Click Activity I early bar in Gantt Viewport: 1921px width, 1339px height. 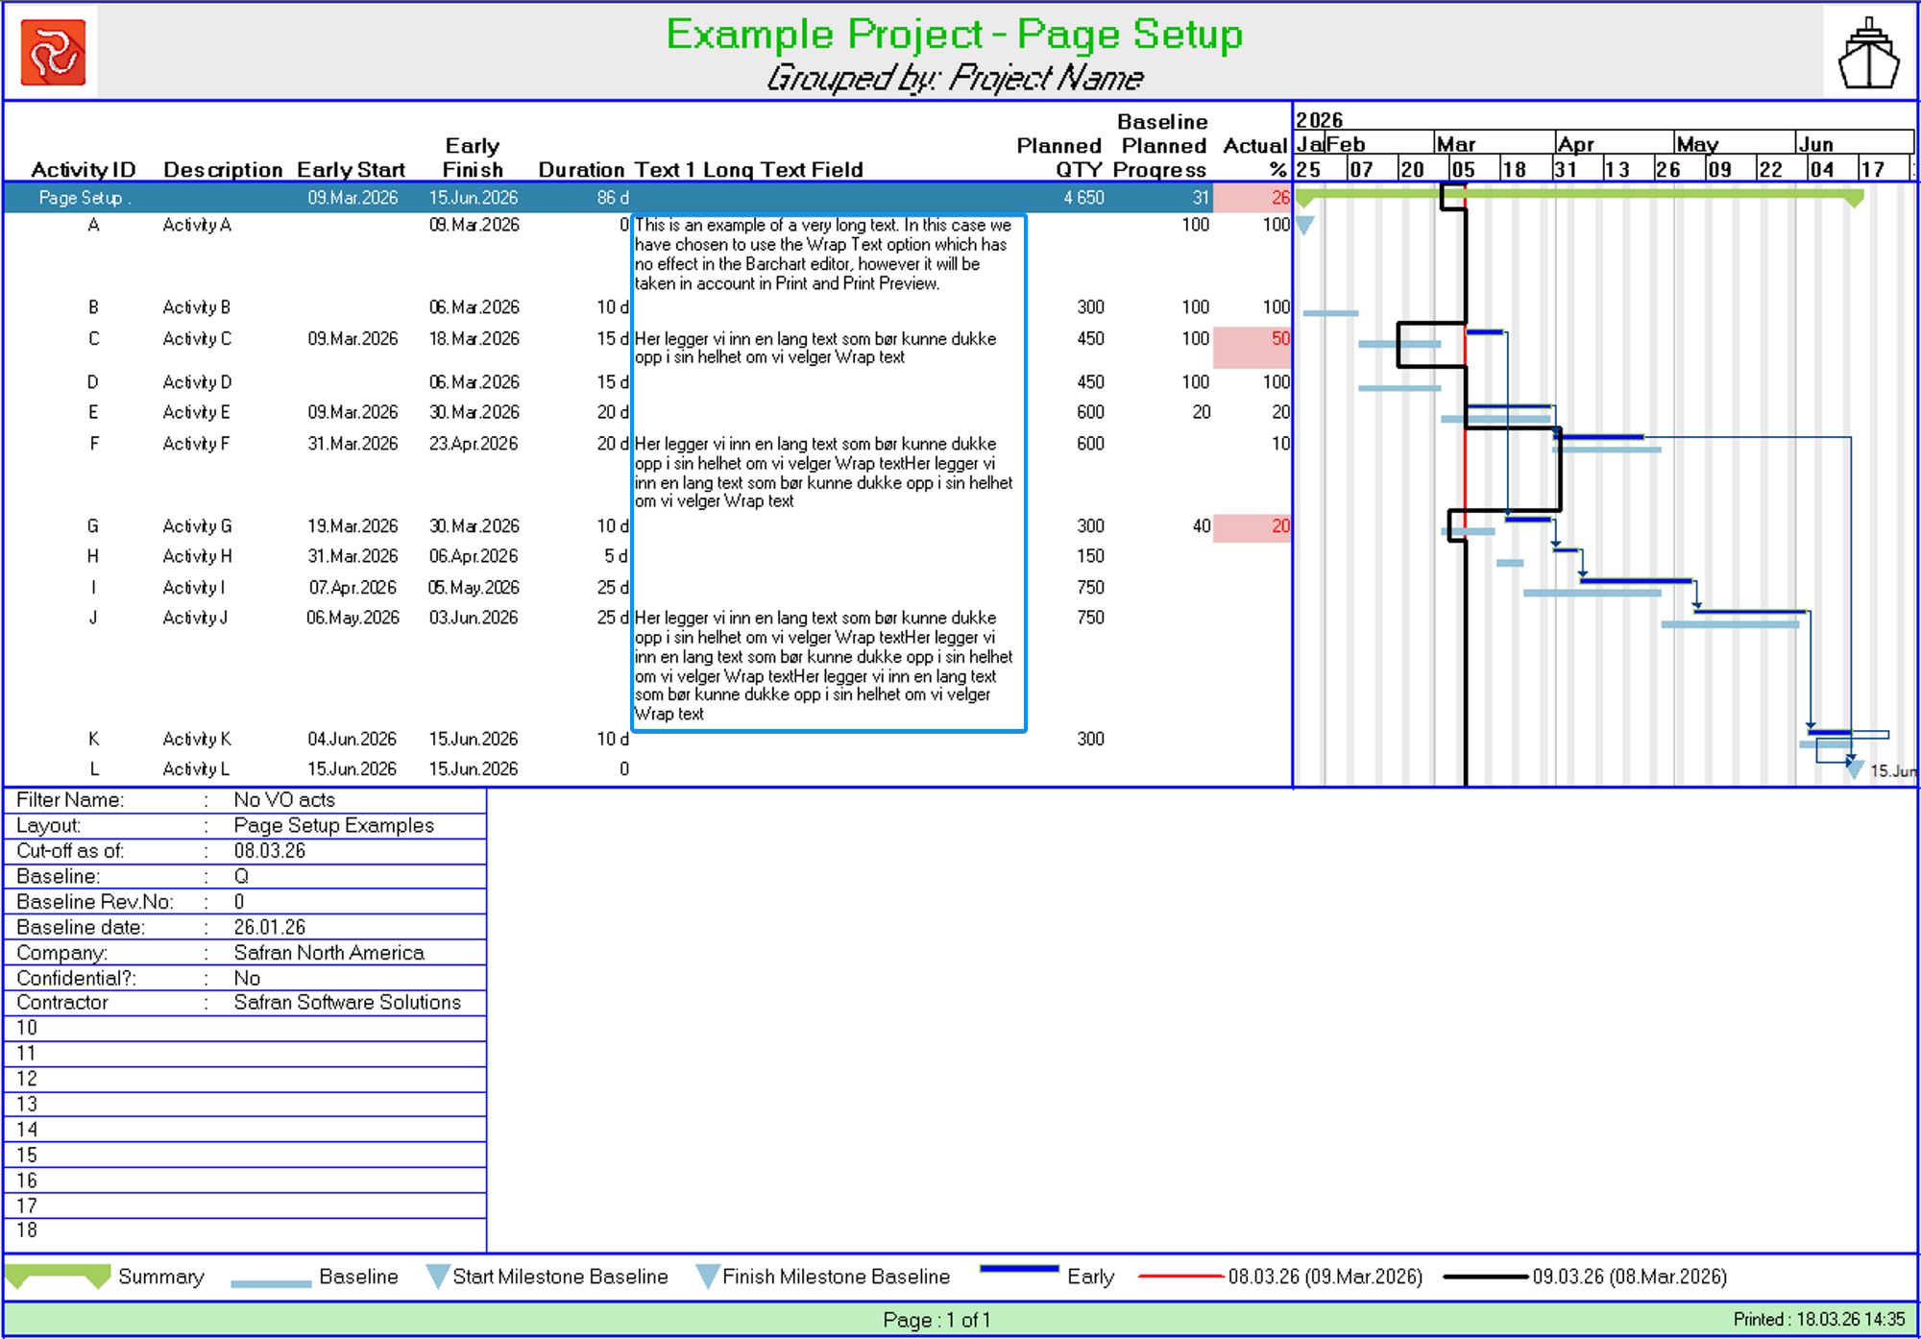[1635, 581]
